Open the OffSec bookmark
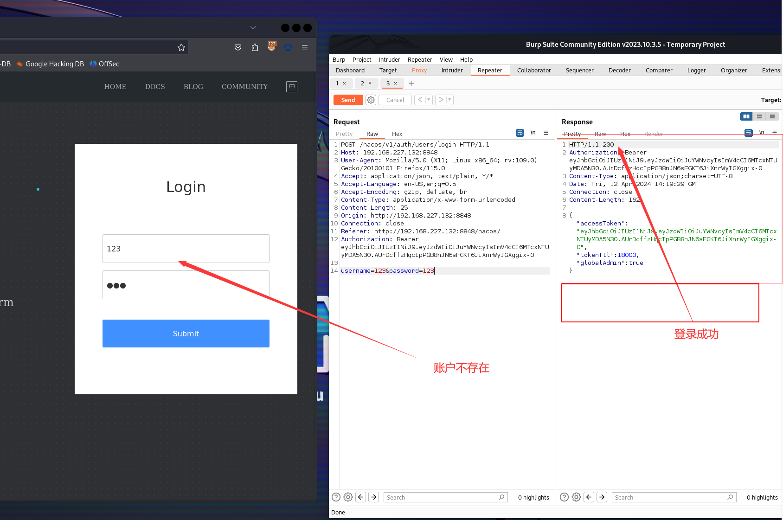Screen dimensions: 783x520 point(104,64)
